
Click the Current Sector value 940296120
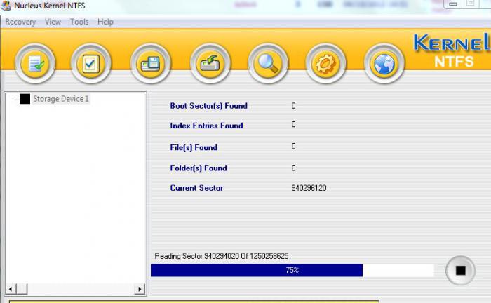click(x=309, y=188)
